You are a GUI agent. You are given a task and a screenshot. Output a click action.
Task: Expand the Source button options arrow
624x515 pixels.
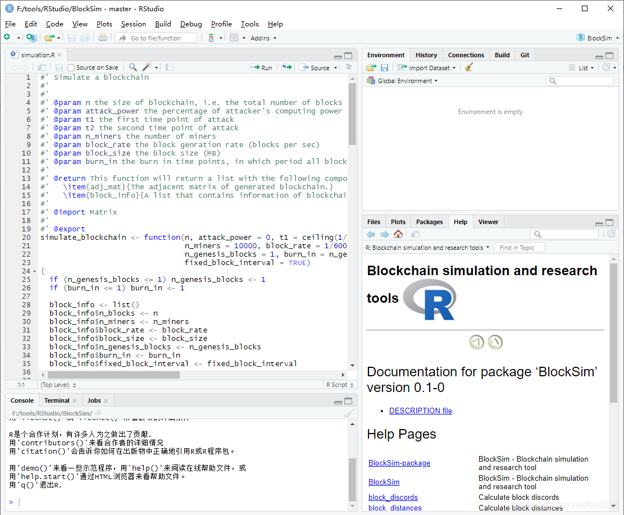point(335,67)
